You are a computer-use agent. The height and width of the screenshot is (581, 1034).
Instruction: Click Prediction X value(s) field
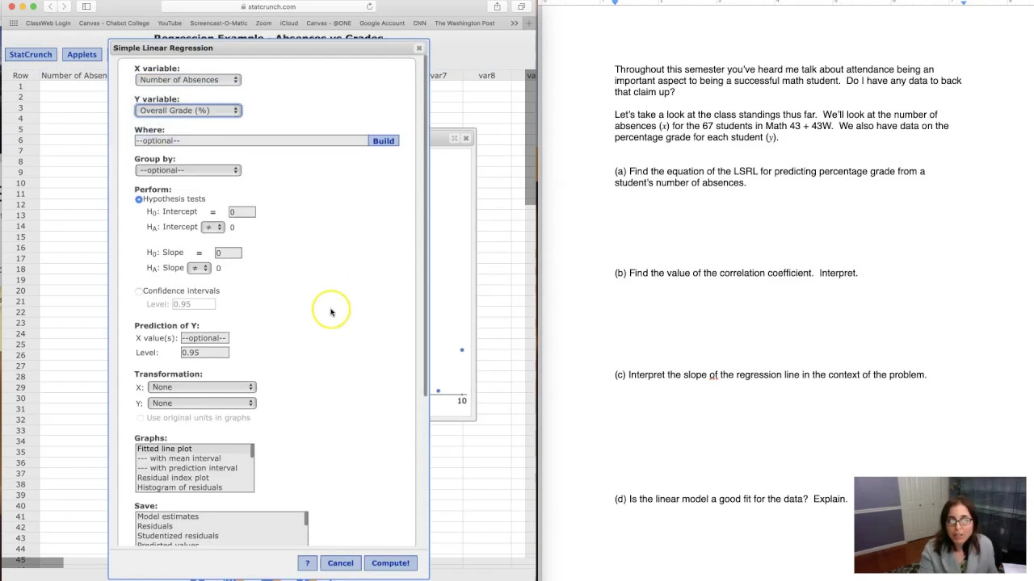(205, 338)
